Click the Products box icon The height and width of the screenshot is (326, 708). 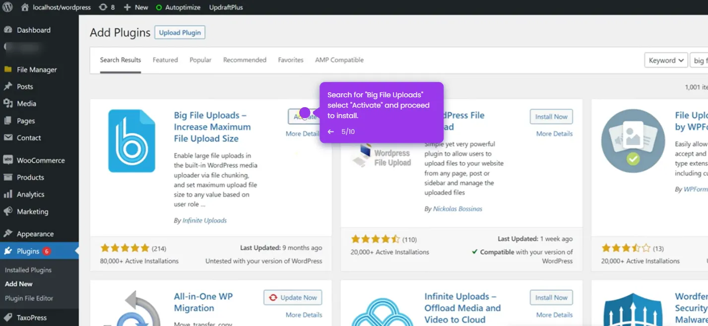8,177
